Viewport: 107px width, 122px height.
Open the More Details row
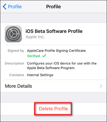(53, 86)
